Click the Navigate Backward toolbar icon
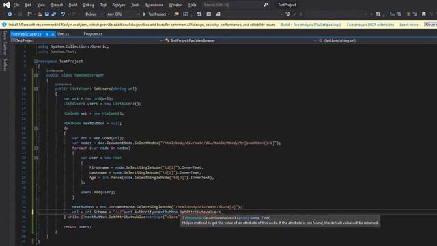The height and width of the screenshot is (246, 437). pyautogui.click(x=10, y=14)
